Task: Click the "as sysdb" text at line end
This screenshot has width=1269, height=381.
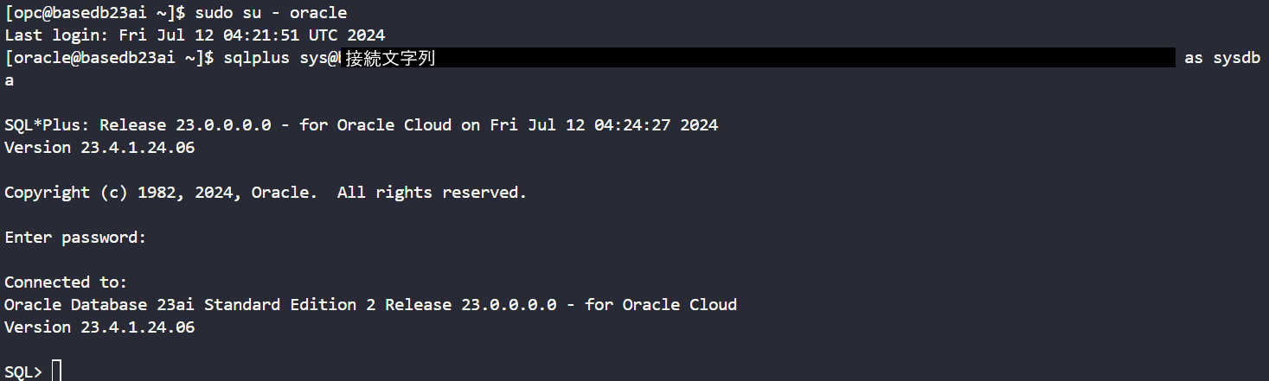Action: click(x=1221, y=58)
